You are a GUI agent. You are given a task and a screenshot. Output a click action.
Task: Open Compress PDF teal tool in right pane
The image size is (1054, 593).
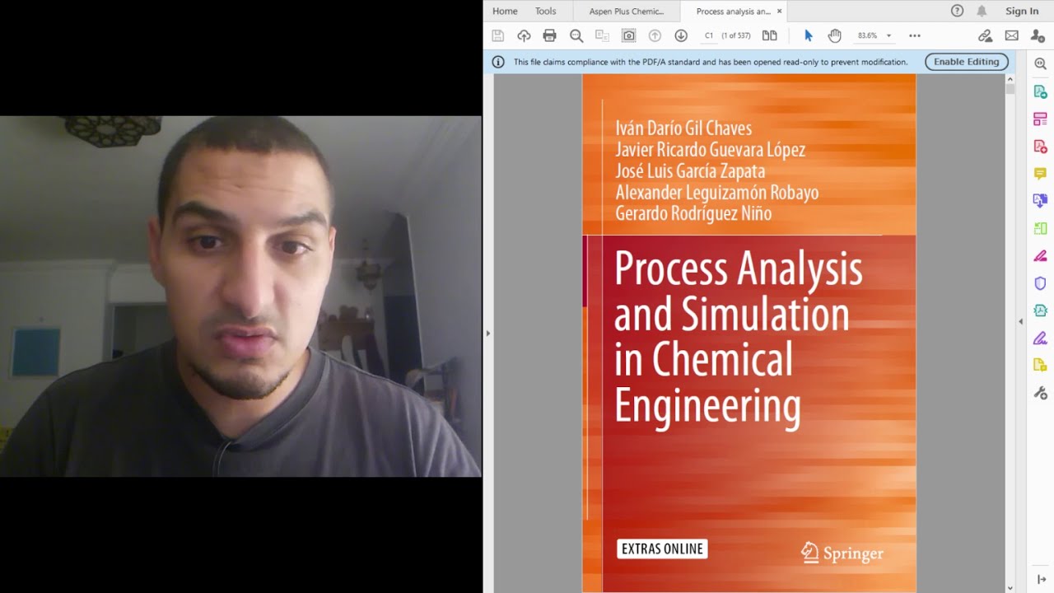(1040, 311)
